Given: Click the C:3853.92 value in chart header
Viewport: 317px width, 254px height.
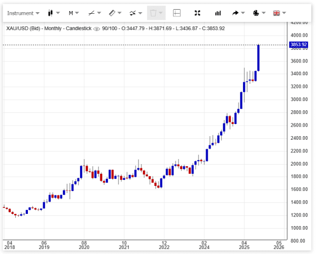Looking at the screenshot, I should (214, 28).
